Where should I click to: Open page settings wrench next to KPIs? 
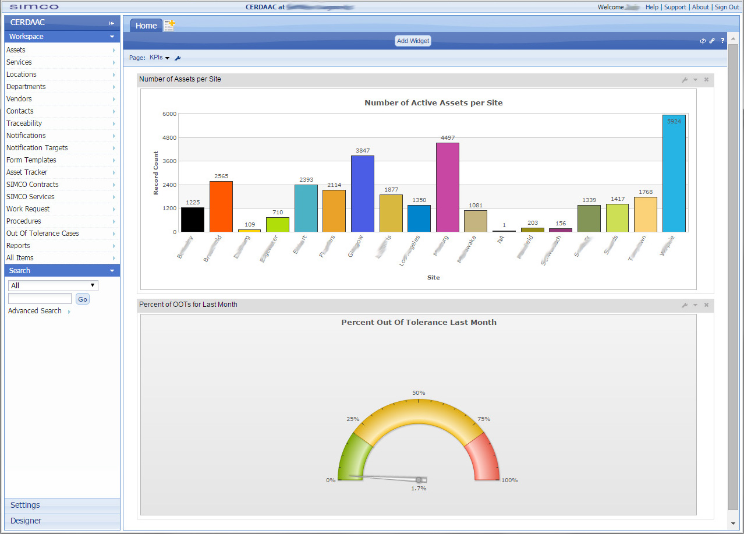[178, 58]
